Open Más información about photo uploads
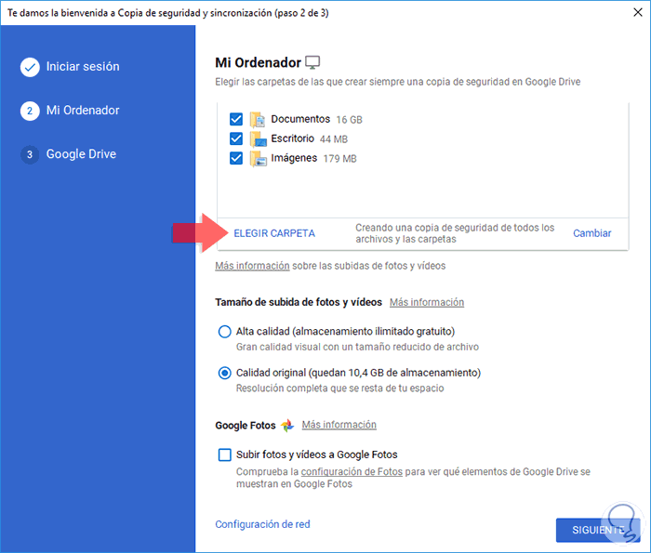The height and width of the screenshot is (553, 651). click(x=252, y=266)
